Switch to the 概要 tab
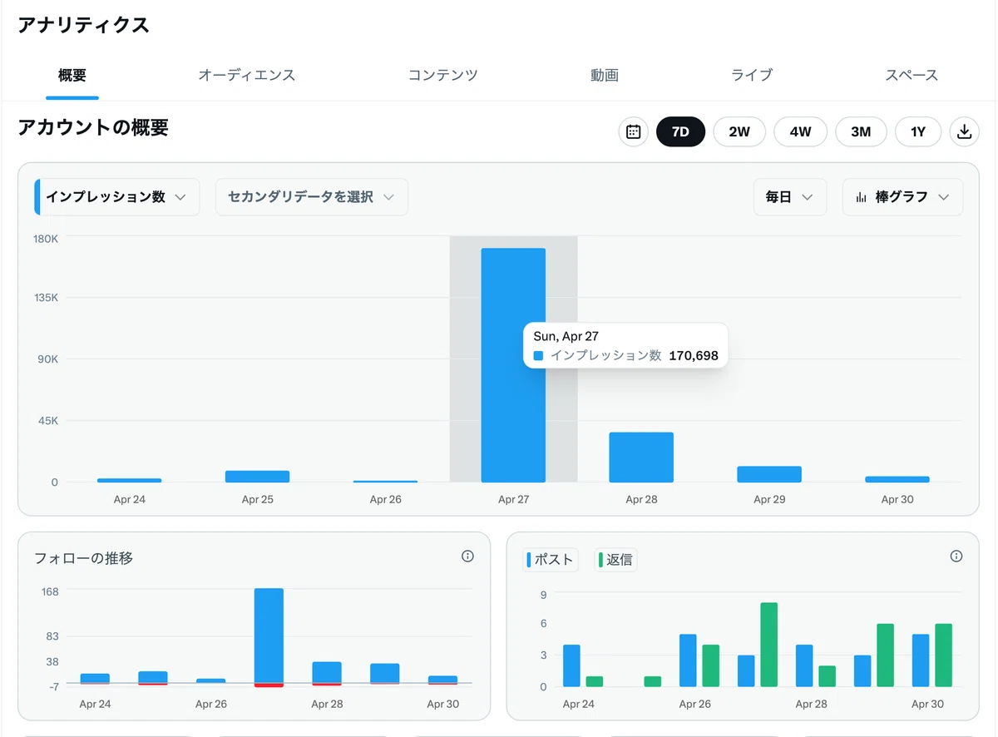The image size is (998, 737). [72, 76]
